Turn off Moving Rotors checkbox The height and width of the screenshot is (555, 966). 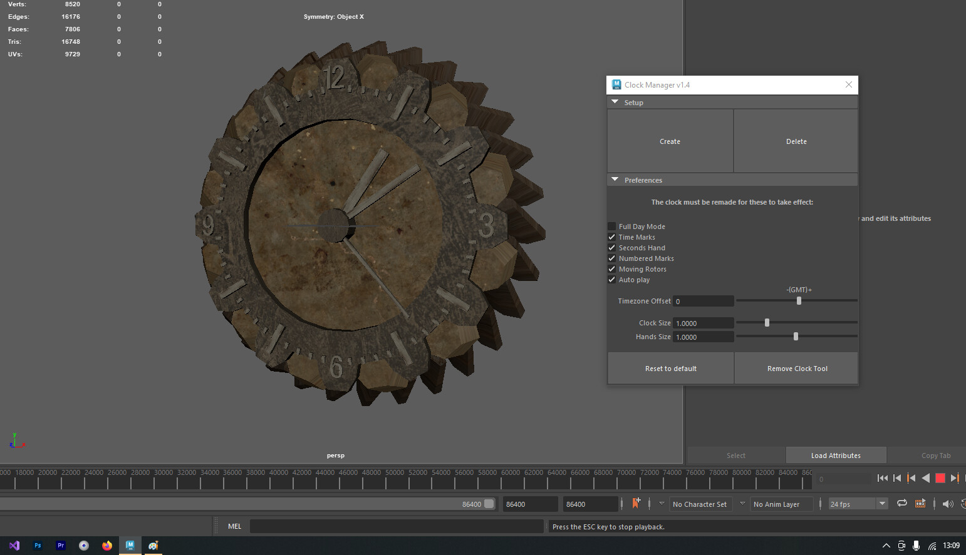(612, 269)
